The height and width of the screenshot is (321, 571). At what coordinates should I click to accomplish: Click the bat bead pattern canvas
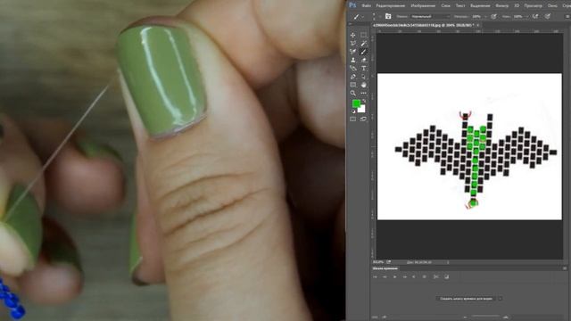click(x=469, y=146)
